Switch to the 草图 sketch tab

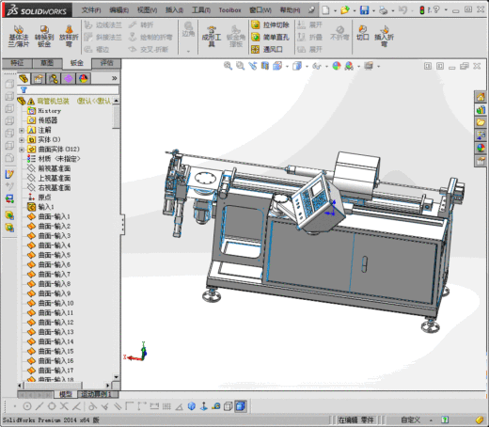[x=47, y=63]
